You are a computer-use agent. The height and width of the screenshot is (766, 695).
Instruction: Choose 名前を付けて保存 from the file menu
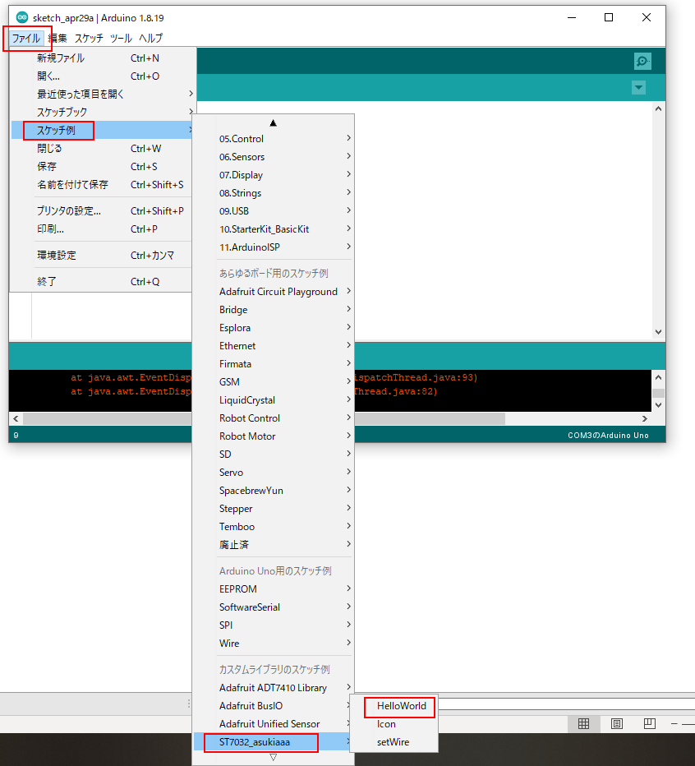(72, 185)
